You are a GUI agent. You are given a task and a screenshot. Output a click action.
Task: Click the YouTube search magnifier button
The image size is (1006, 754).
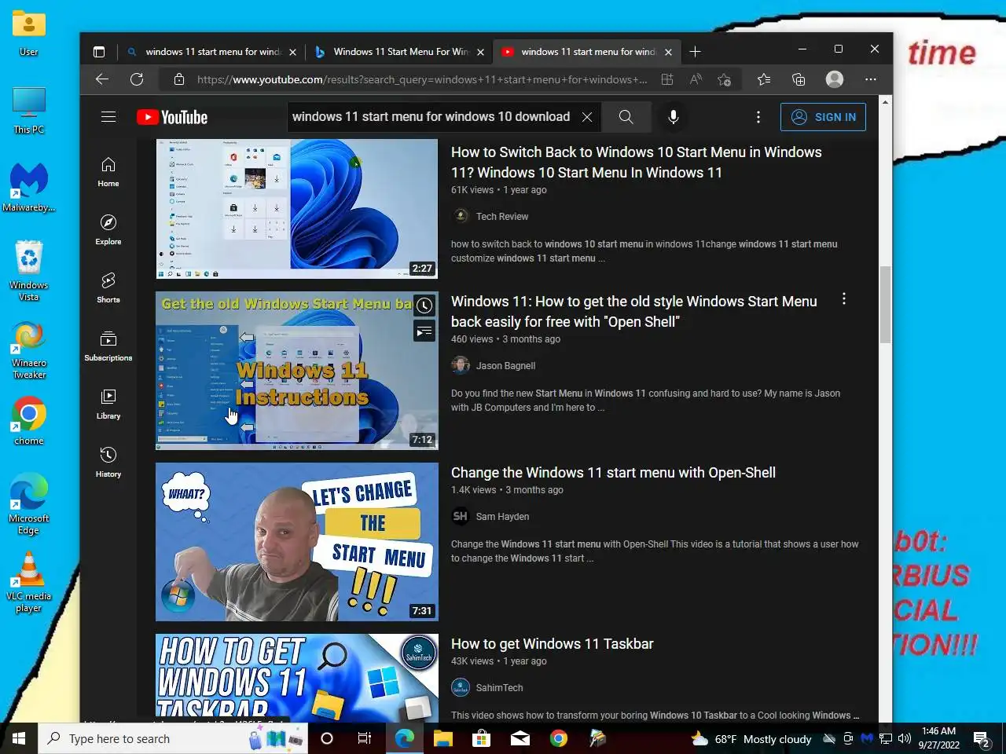pos(626,117)
